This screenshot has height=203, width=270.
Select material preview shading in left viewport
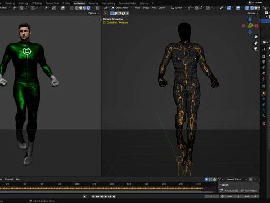pos(84,8)
